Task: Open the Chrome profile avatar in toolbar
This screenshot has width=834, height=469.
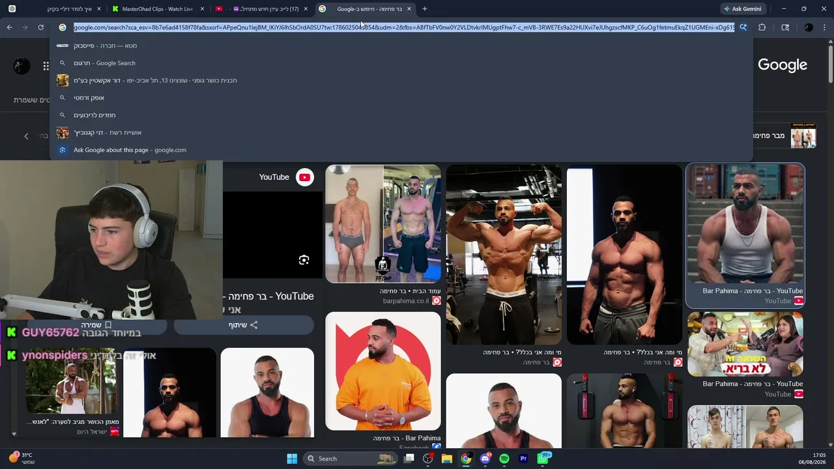Action: [x=809, y=27]
